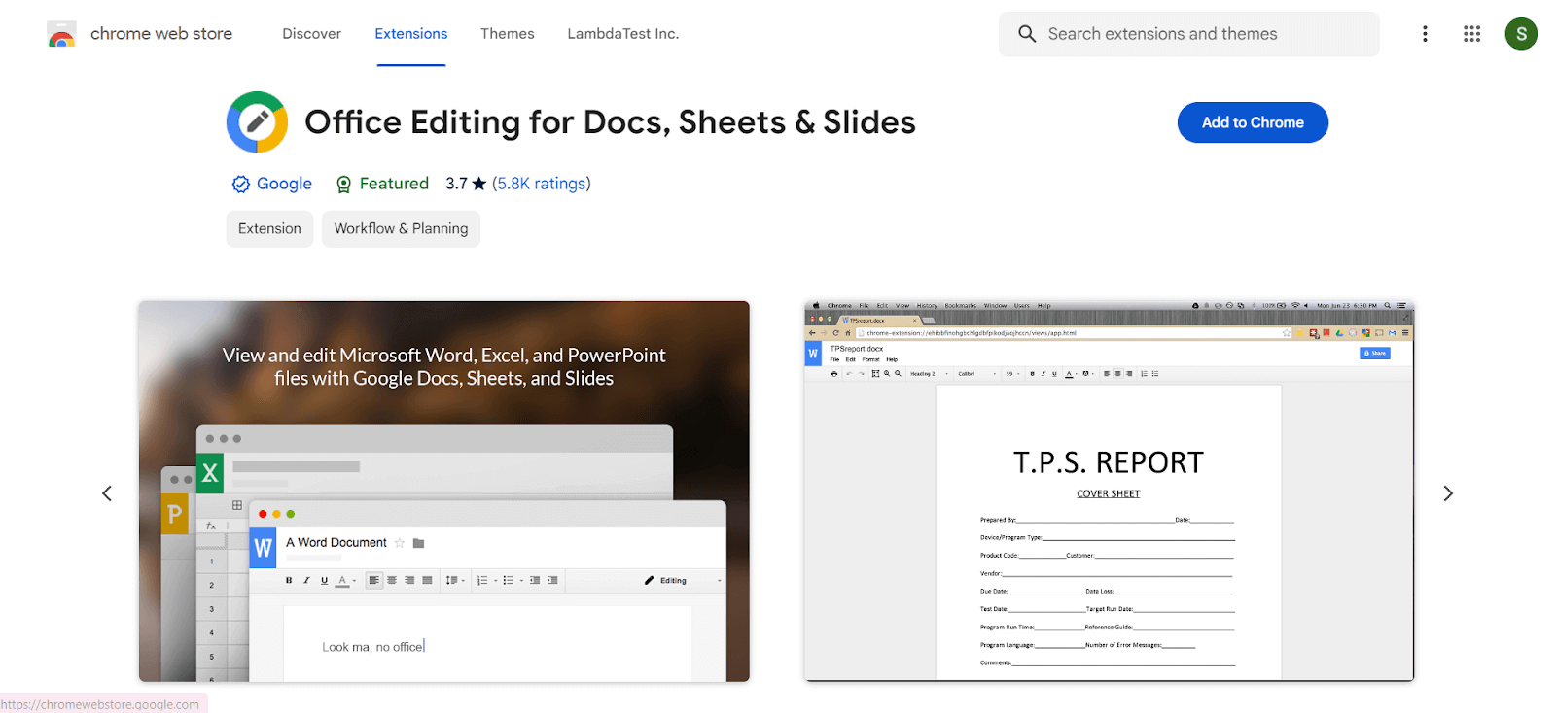This screenshot has width=1556, height=713.
Task: Open the S account avatar
Action: click(x=1521, y=34)
